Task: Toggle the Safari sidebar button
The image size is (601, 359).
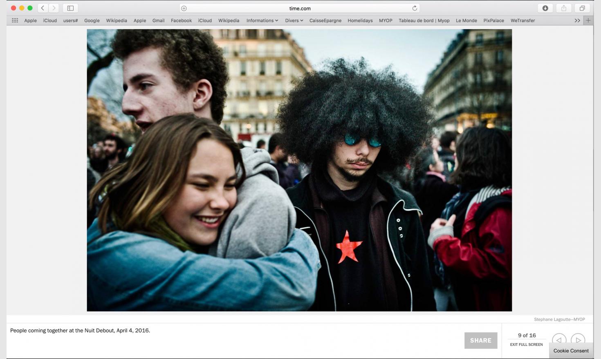Action: pyautogui.click(x=70, y=8)
